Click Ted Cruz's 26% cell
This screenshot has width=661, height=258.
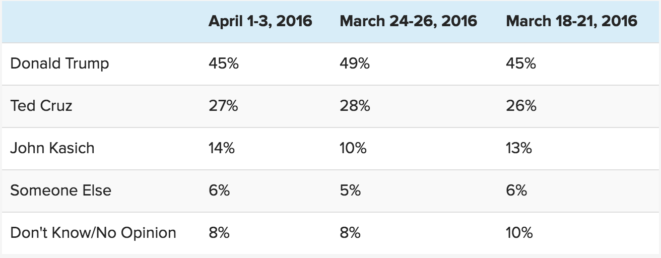pos(521,106)
